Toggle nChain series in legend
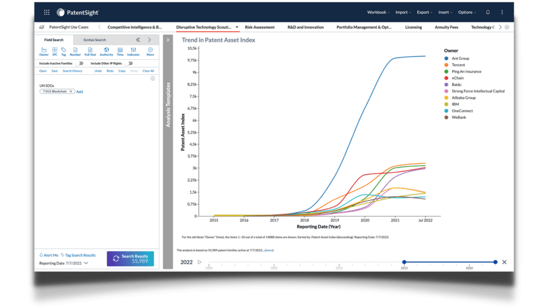This screenshot has width=548, height=308. tap(454, 78)
